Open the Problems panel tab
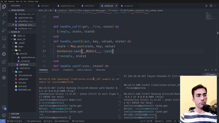Screen dimensions: 219x123 [100, 70]
